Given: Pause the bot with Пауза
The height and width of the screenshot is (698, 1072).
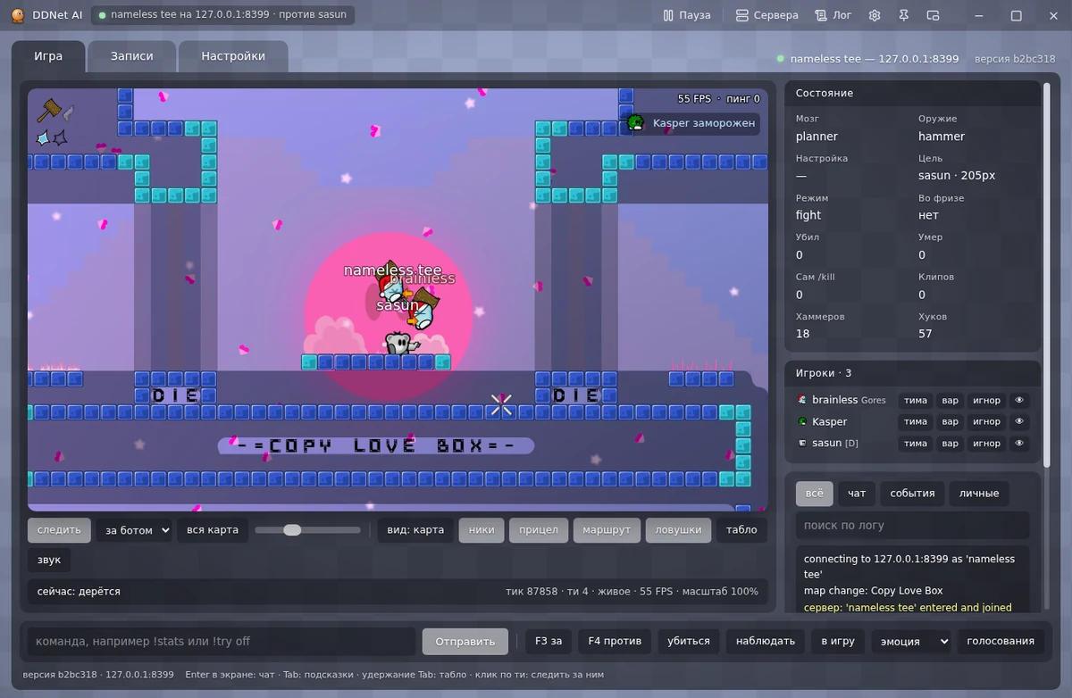Looking at the screenshot, I should 687,15.
